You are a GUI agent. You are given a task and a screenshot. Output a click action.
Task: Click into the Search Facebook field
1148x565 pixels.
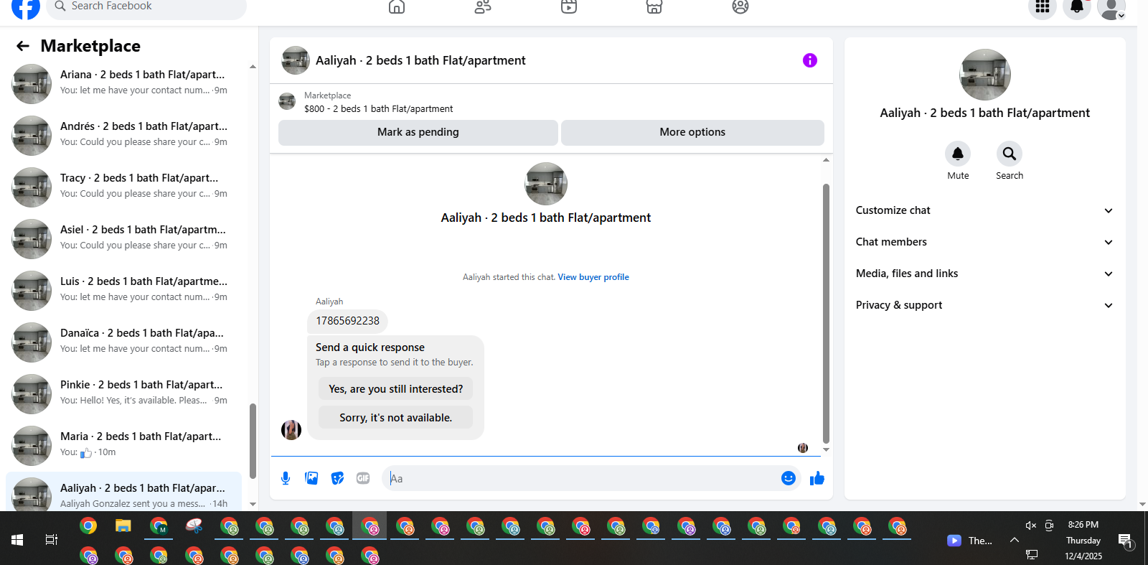(x=146, y=6)
